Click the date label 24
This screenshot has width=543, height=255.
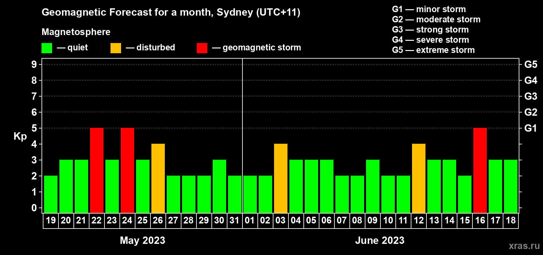coord(127,221)
